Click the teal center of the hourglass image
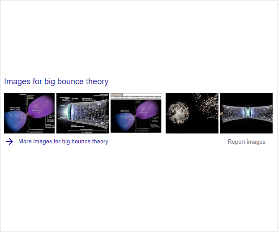The width and height of the screenshot is (278, 232). point(247,112)
